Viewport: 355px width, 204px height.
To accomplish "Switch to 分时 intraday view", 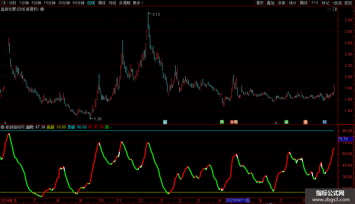I will pyautogui.click(x=13, y=3).
